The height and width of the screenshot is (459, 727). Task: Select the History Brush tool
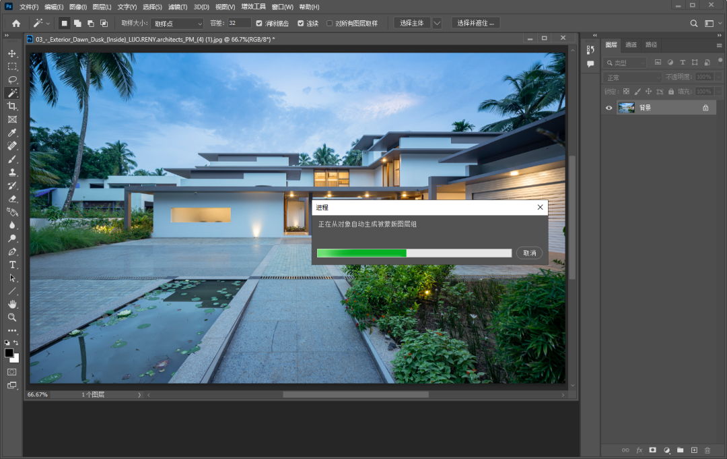tap(12, 185)
